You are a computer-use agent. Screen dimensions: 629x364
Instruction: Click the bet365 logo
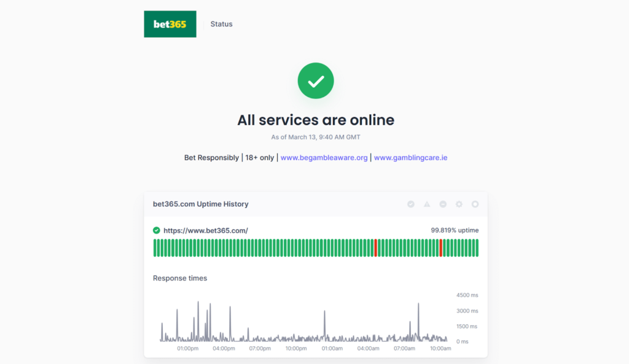point(170,24)
